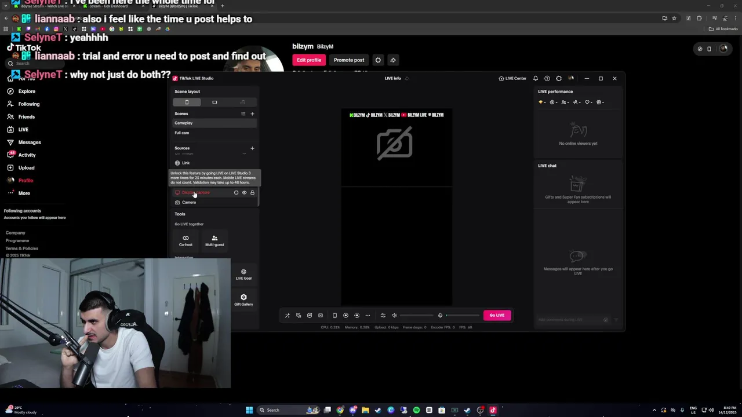Click the Go LIVE button
Image resolution: width=742 pixels, height=417 pixels.
pos(497,315)
